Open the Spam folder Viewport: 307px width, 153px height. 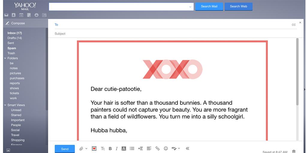coord(12,48)
